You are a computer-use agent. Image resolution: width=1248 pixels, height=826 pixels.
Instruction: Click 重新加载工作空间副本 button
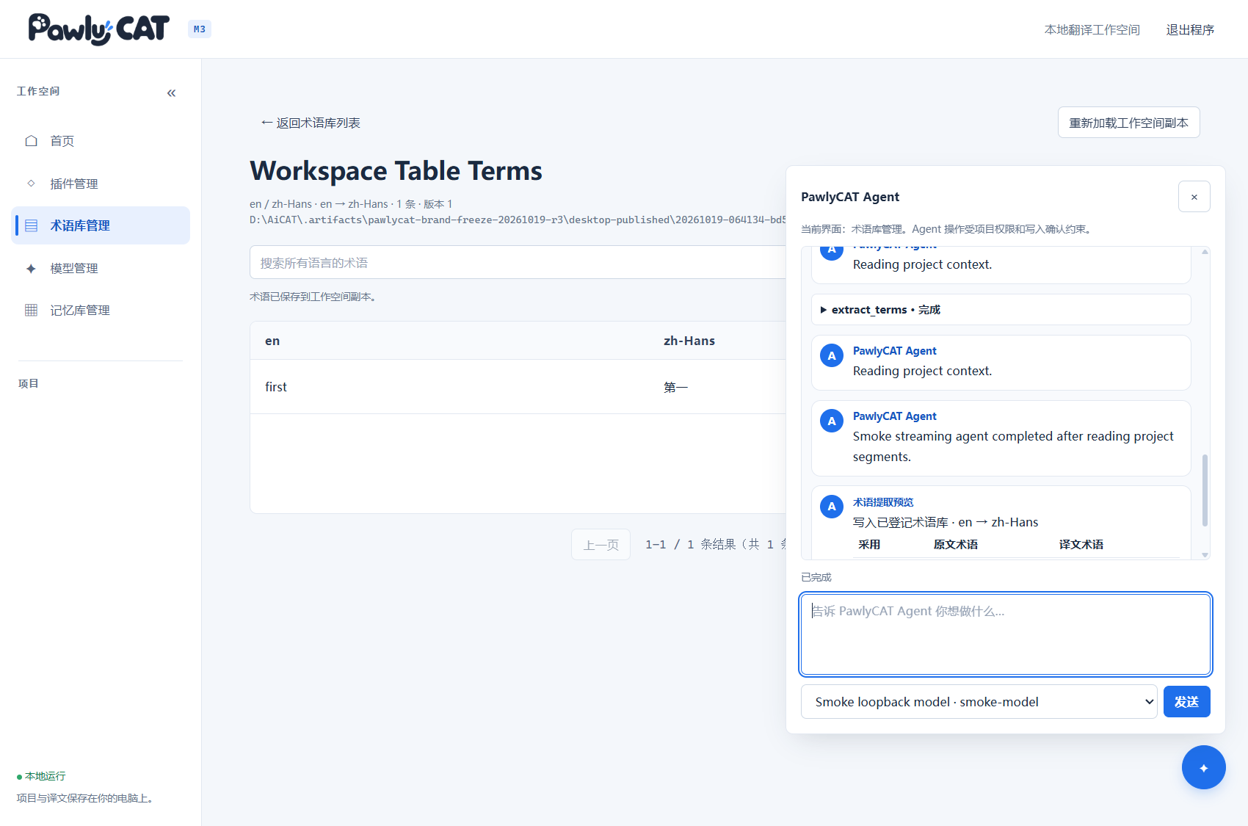point(1128,123)
